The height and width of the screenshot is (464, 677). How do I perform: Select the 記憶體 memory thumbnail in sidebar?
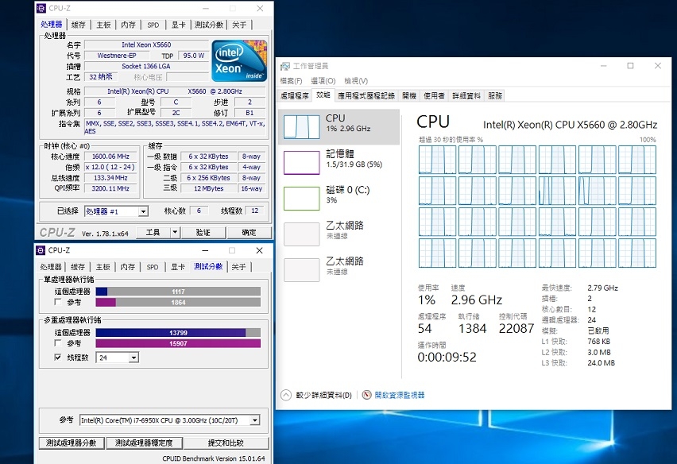[301, 162]
